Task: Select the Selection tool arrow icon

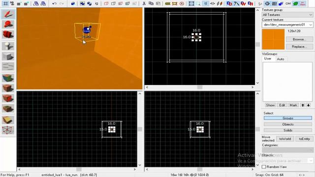Action: [x=8, y=14]
